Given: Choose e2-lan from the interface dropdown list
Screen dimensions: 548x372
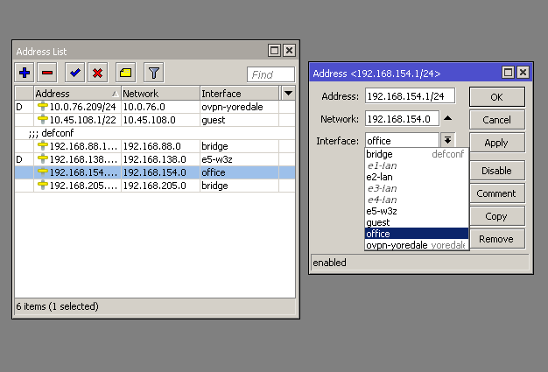Looking at the screenshot, I should (416, 177).
